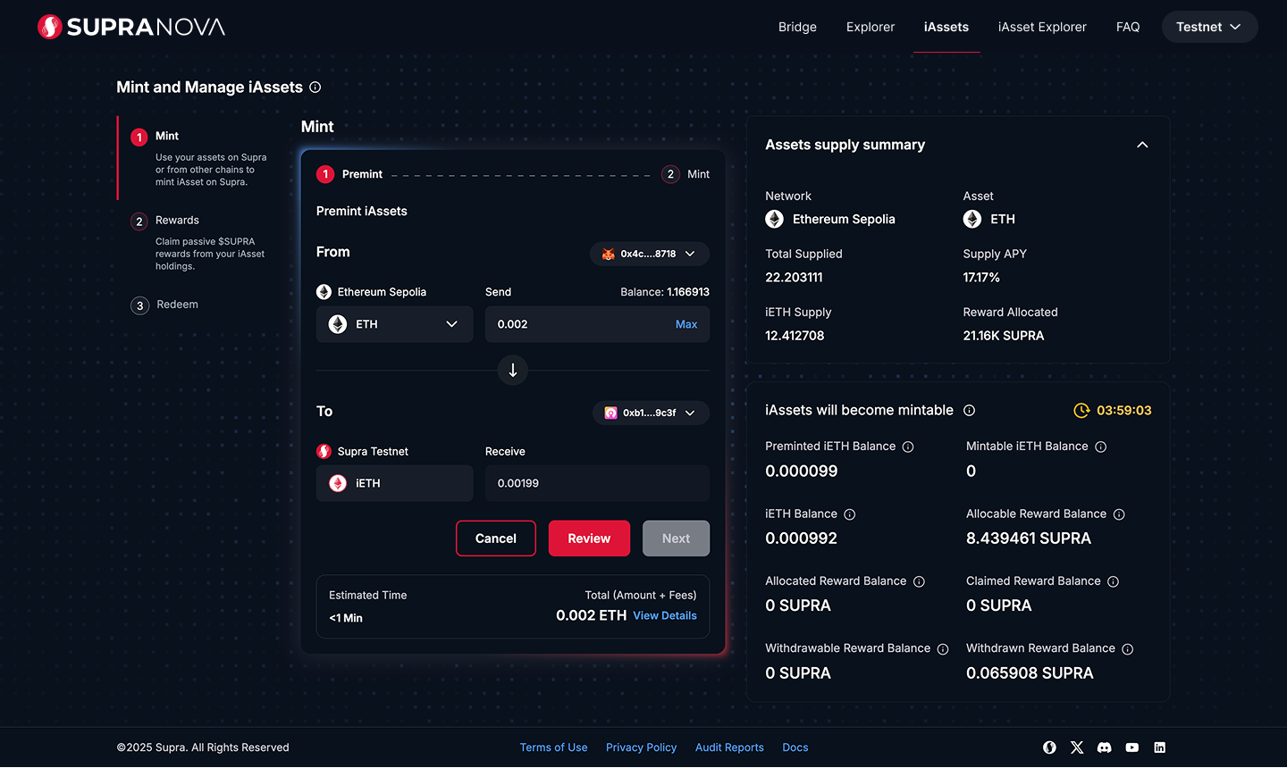Open Privacy Policy link
Screen dimensions: 1287x768
point(642,747)
